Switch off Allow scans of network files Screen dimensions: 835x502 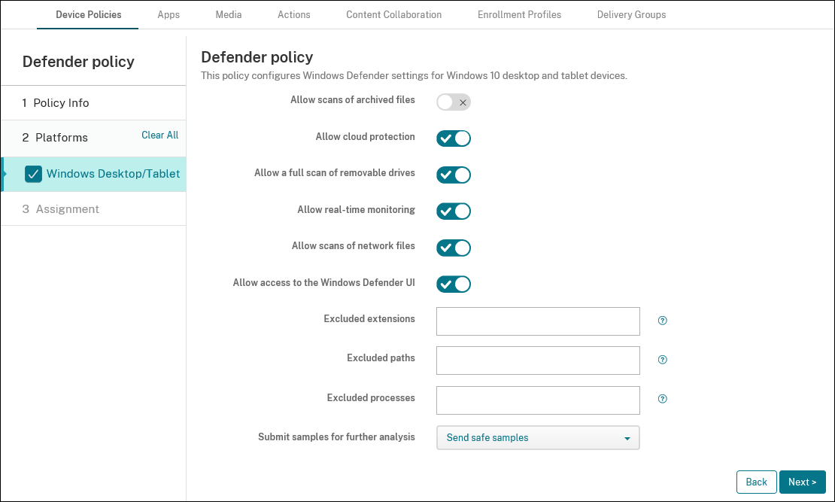click(454, 248)
